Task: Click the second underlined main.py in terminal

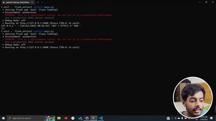Action: tap(49, 31)
